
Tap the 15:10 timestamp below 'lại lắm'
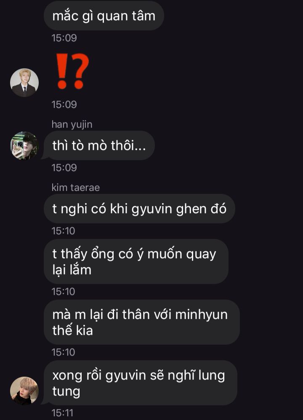64,292
